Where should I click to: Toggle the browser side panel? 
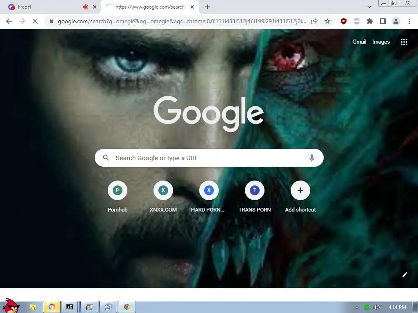[x=383, y=21]
